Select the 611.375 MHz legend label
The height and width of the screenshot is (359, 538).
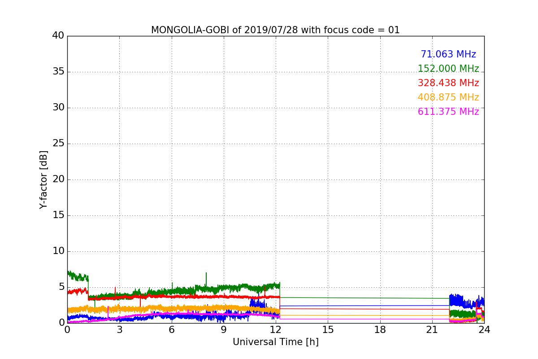448,112
